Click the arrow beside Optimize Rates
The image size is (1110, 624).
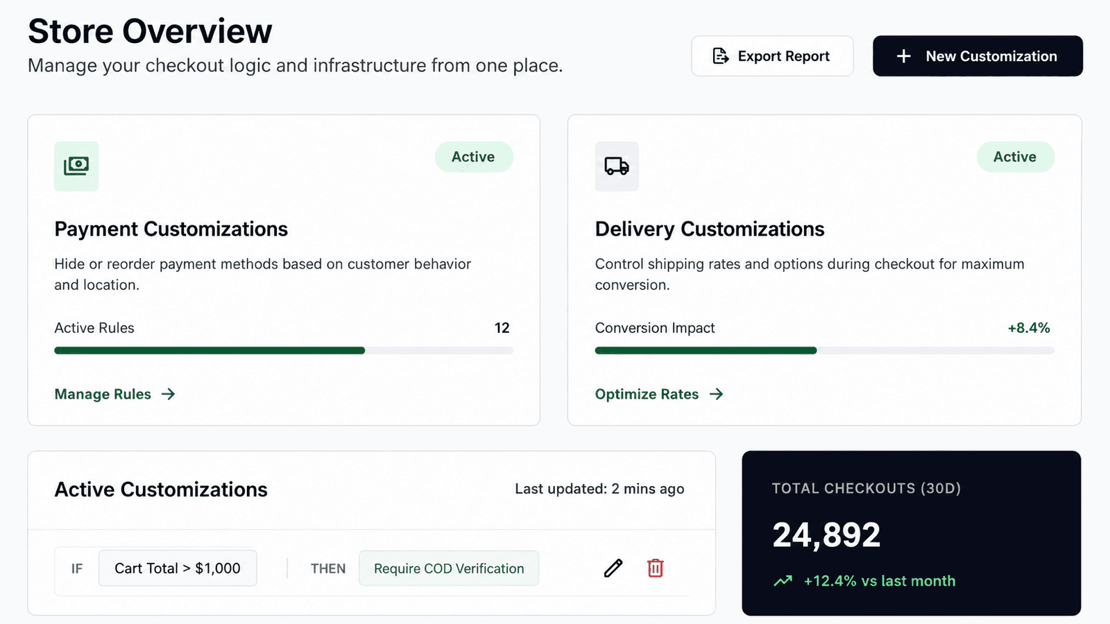(717, 394)
